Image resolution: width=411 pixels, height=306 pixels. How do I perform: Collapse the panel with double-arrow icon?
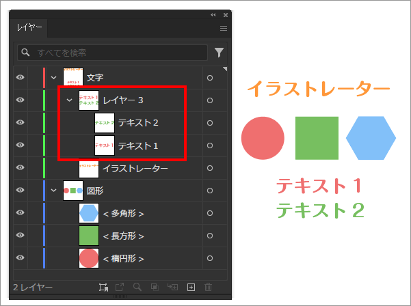pyautogui.click(x=213, y=15)
